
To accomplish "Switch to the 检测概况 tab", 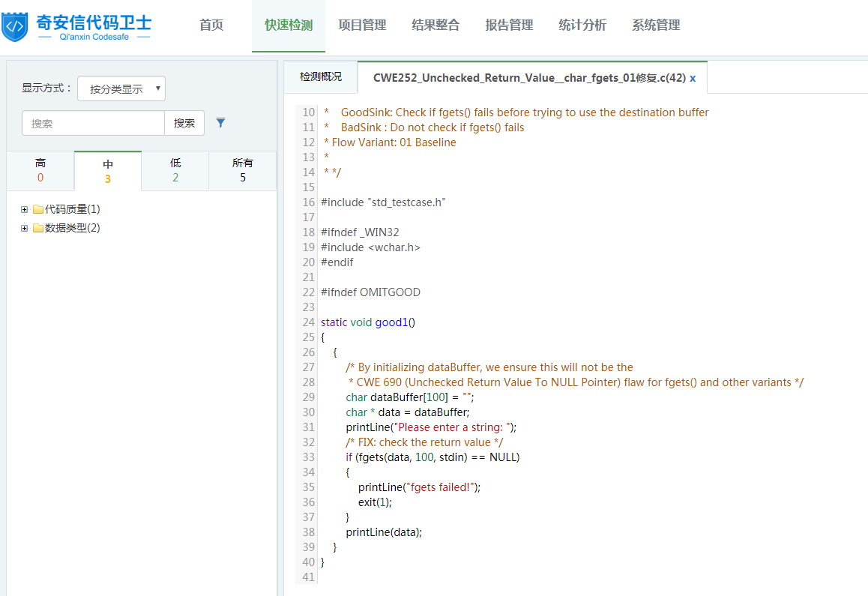I will pos(321,76).
